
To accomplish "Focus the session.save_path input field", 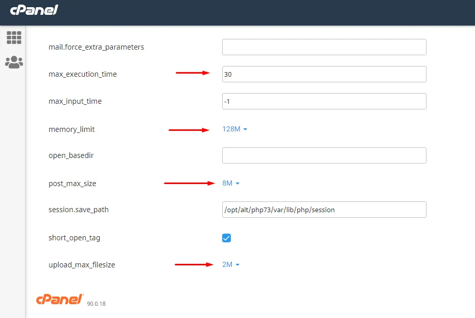I will [x=324, y=210].
